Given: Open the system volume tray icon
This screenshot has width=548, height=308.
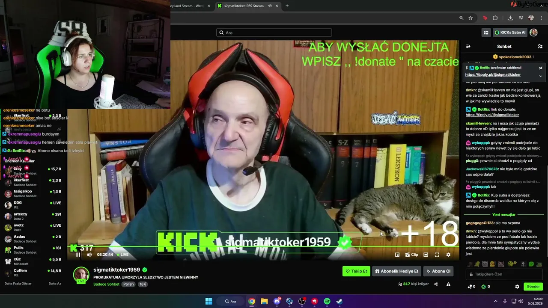Looking at the screenshot, I should 521,301.
